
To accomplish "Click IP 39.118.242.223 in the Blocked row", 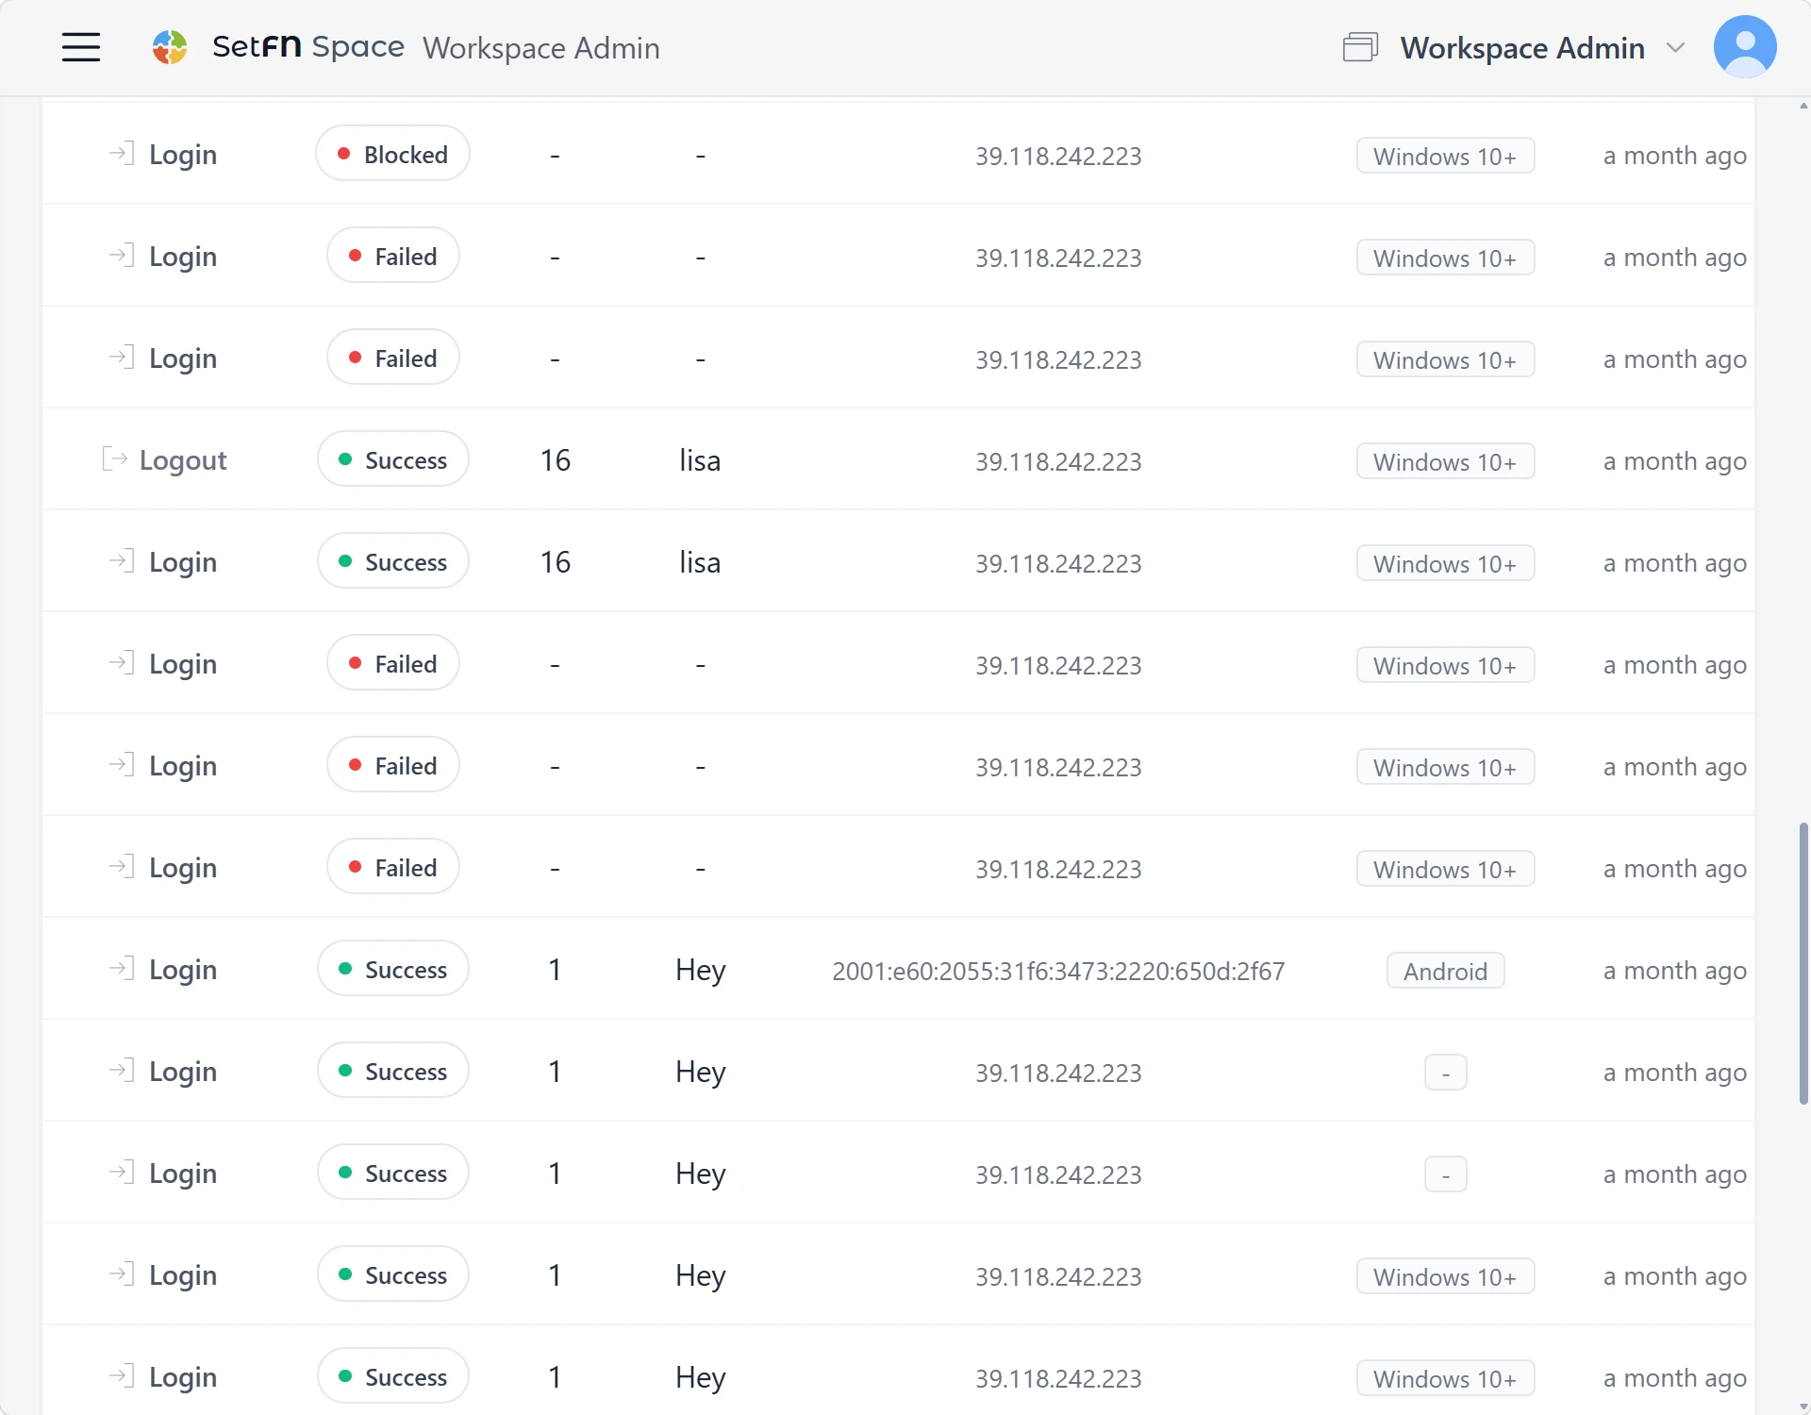I will coord(1058,156).
